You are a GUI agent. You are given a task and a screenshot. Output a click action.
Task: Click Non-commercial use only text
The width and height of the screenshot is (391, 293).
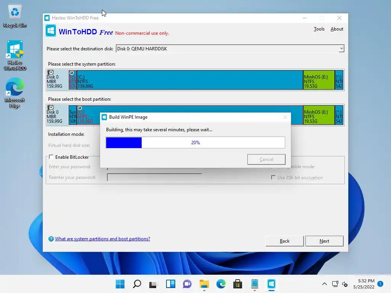[142, 33]
